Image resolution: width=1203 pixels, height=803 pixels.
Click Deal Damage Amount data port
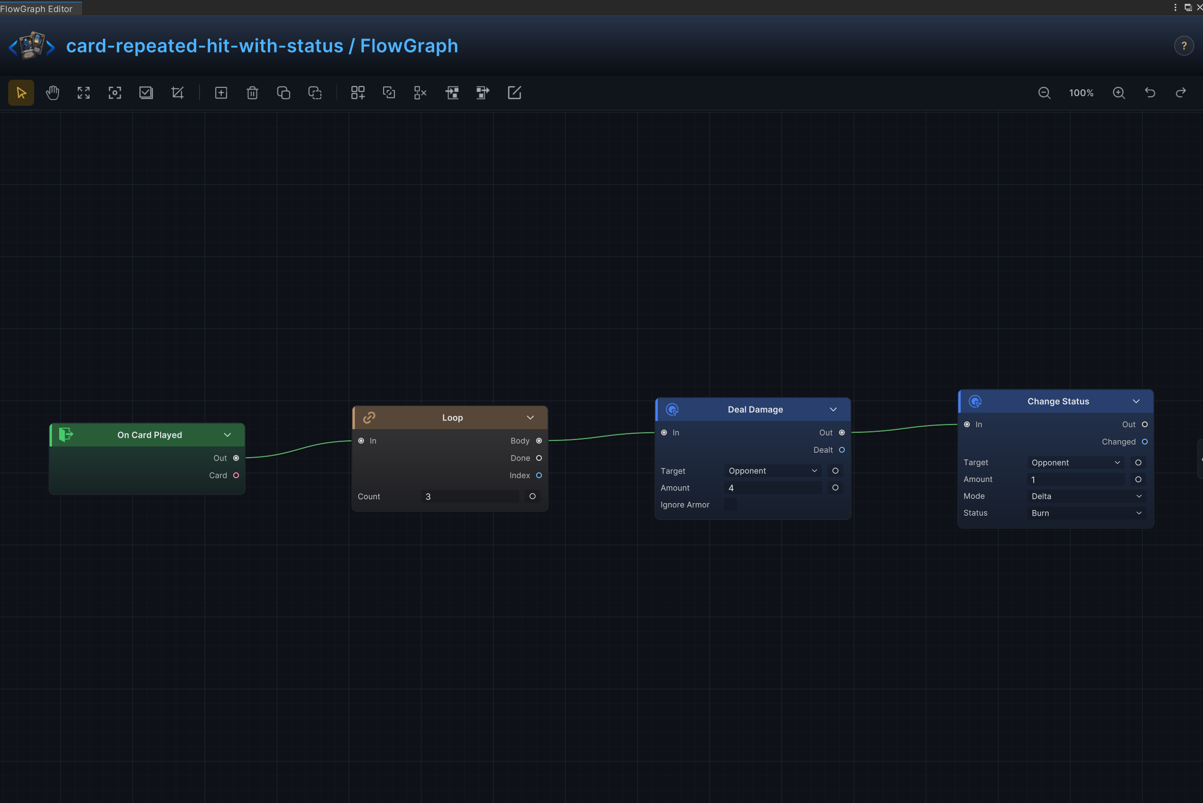835,488
